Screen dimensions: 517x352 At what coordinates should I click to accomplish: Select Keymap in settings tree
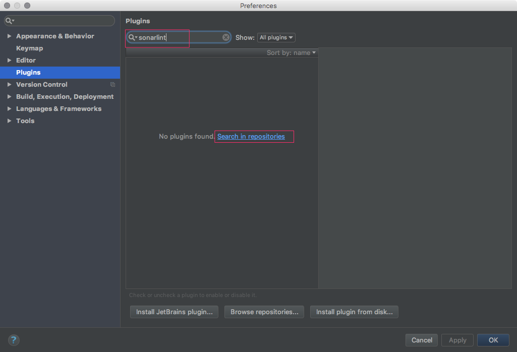29,48
